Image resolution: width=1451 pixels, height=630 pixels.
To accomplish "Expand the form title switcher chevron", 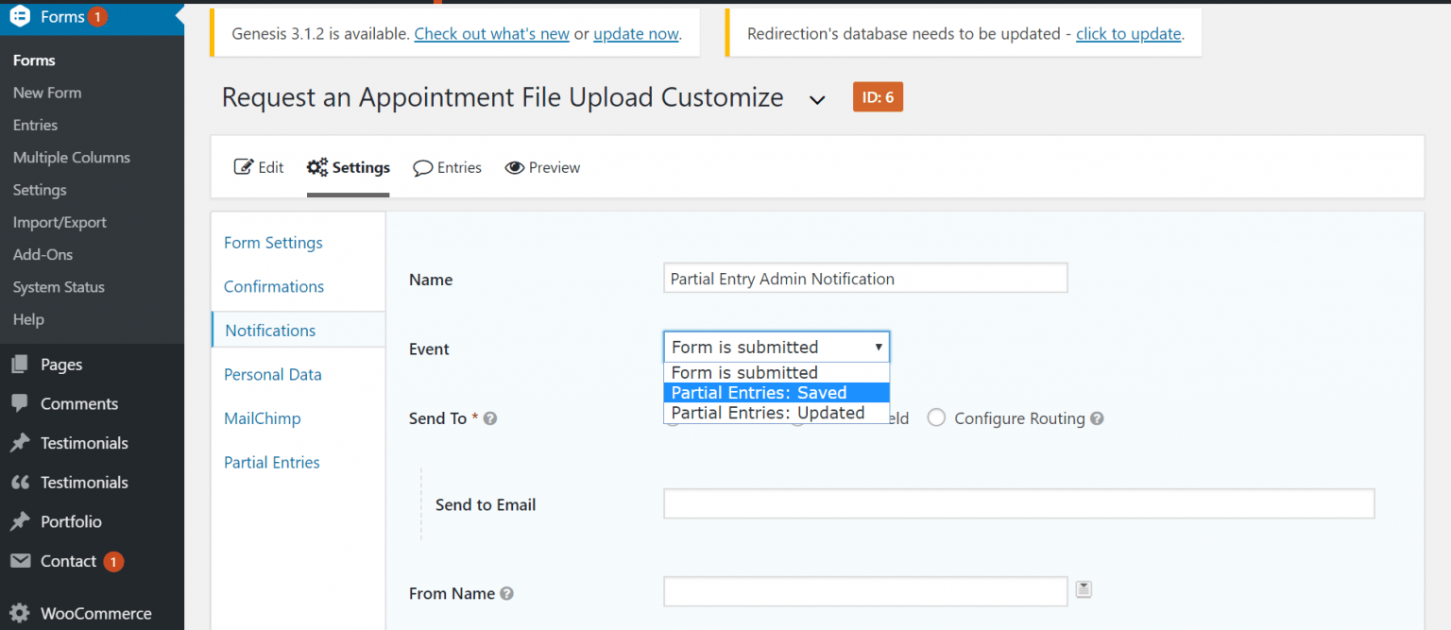I will point(816,98).
